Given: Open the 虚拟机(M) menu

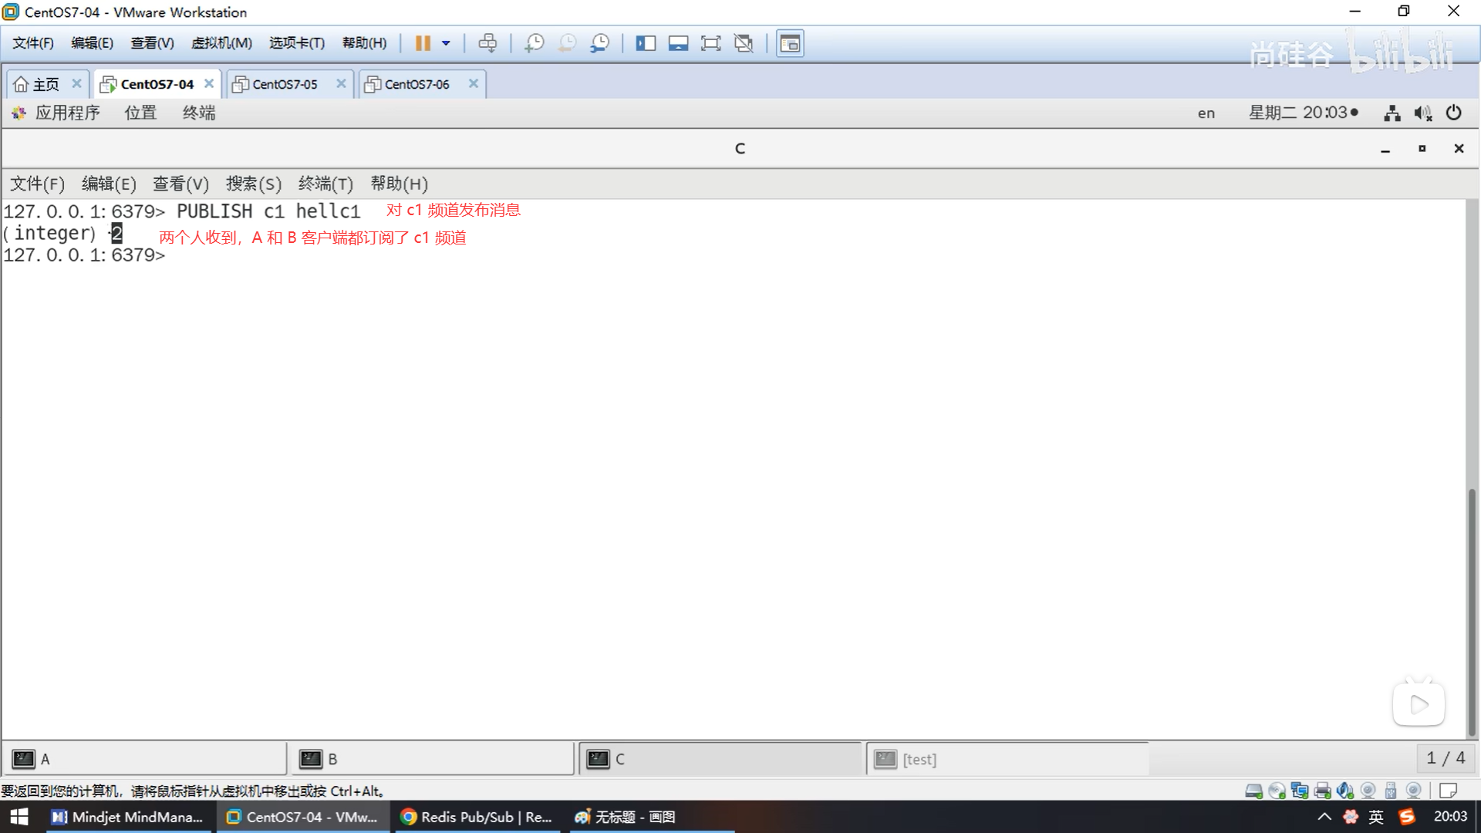Looking at the screenshot, I should (221, 43).
